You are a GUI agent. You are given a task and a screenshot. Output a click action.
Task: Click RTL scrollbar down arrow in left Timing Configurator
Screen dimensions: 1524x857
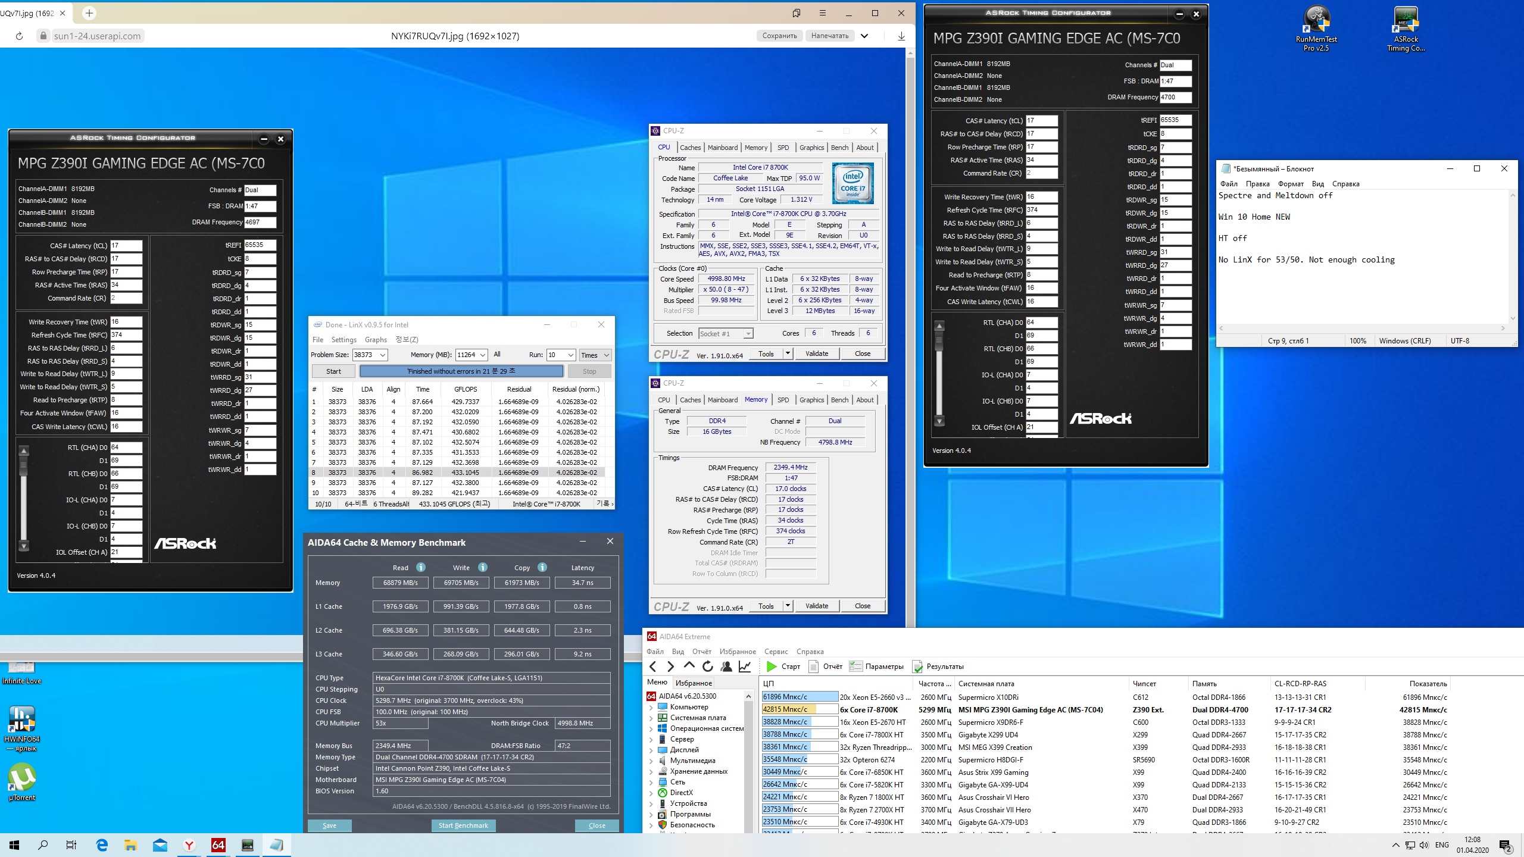click(x=24, y=546)
